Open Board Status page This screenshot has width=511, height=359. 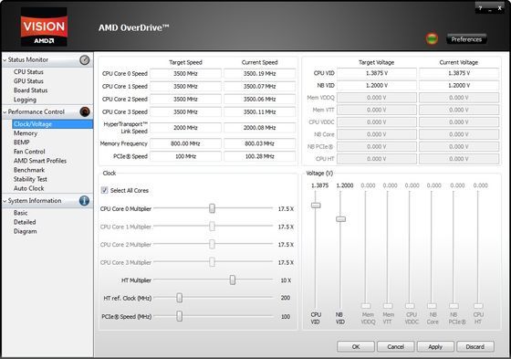31,90
